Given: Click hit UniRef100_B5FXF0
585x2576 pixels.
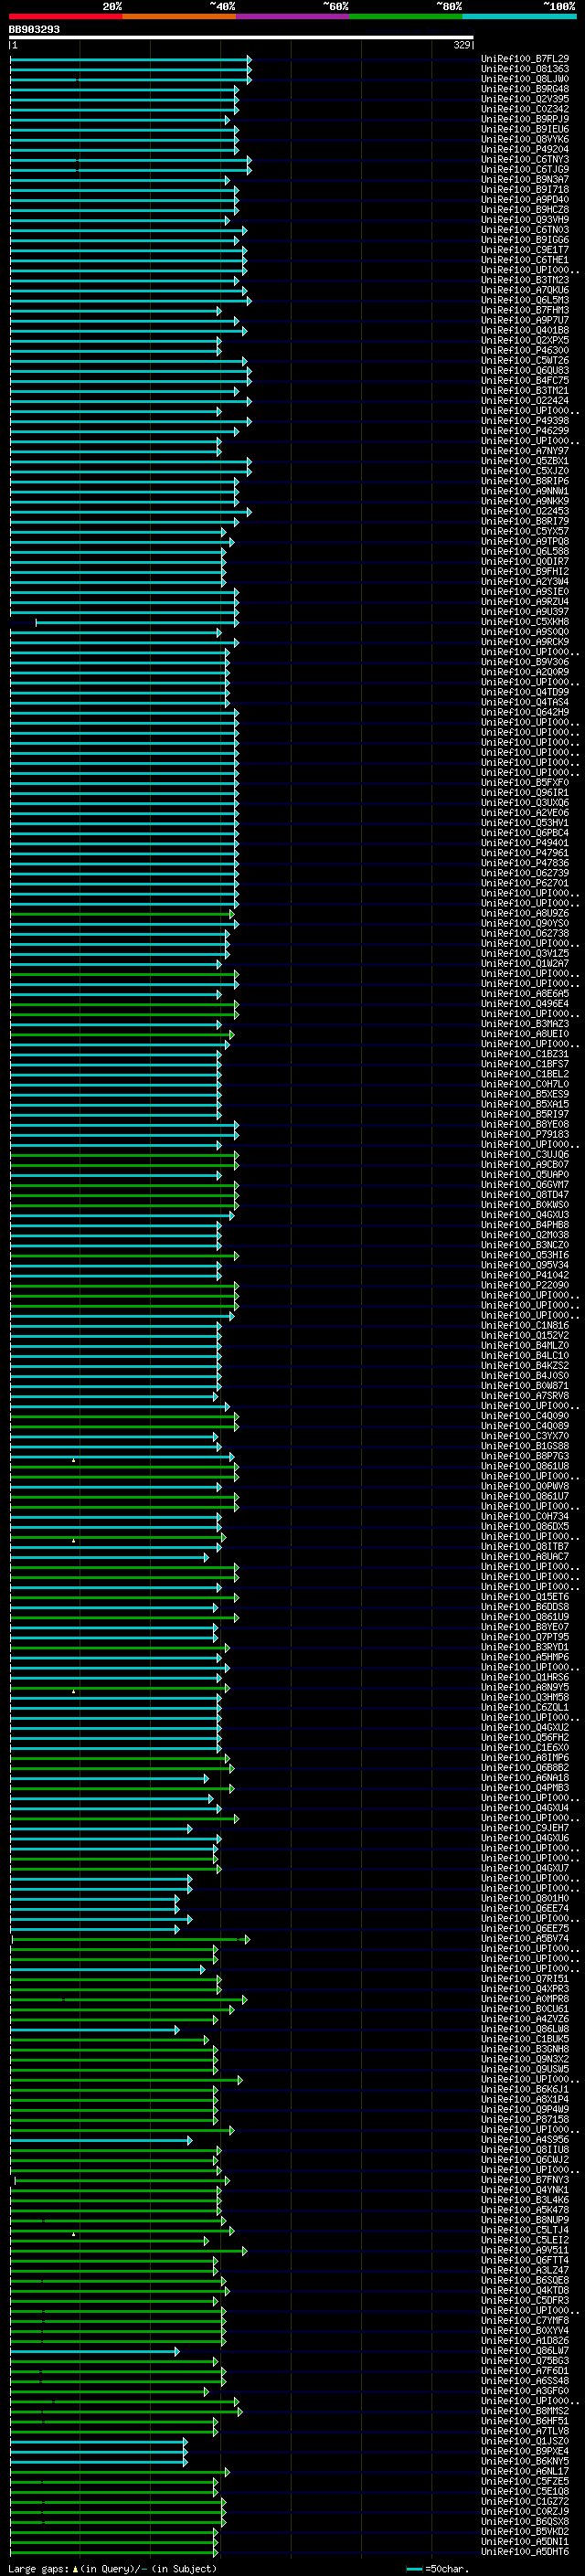Looking at the screenshot, I should 525,783.
